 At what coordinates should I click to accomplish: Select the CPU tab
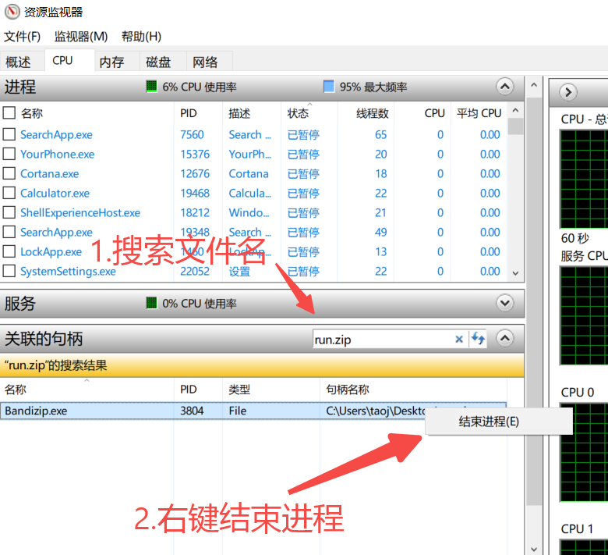70,61
